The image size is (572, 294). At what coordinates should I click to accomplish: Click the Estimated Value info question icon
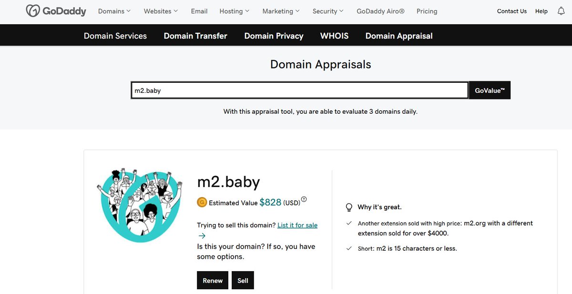click(304, 200)
